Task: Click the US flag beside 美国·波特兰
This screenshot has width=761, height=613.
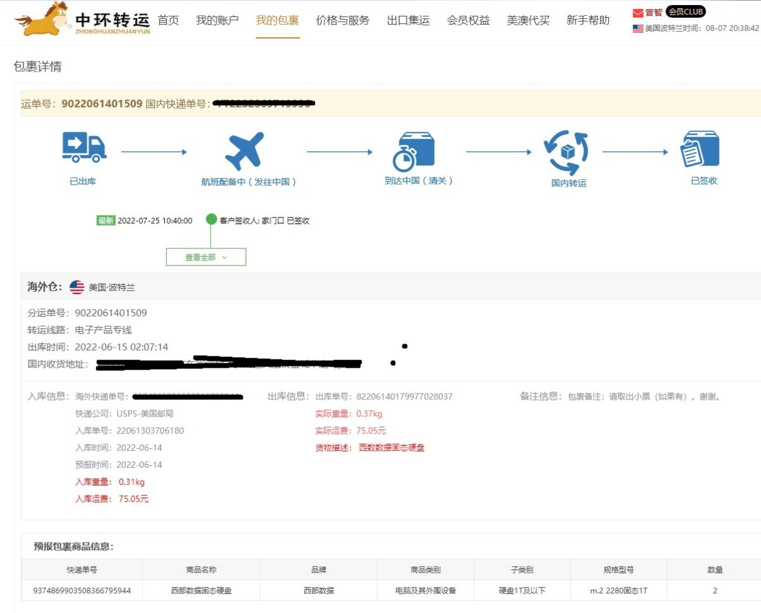Action: click(77, 287)
